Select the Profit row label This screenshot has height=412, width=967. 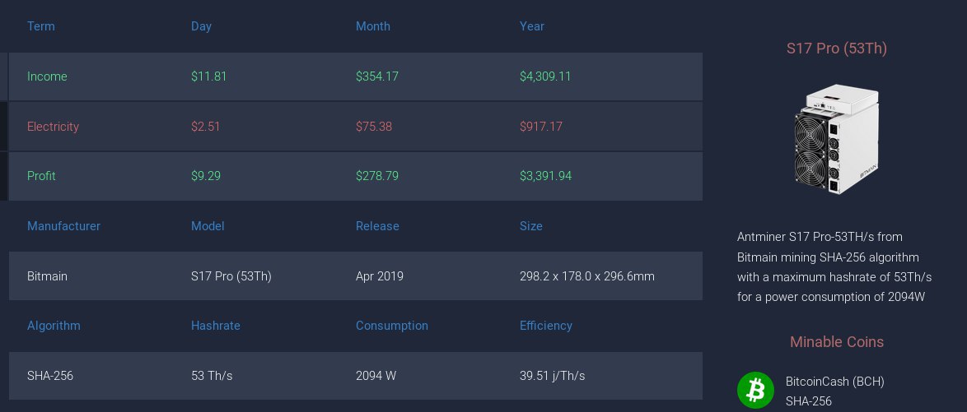pyautogui.click(x=41, y=175)
